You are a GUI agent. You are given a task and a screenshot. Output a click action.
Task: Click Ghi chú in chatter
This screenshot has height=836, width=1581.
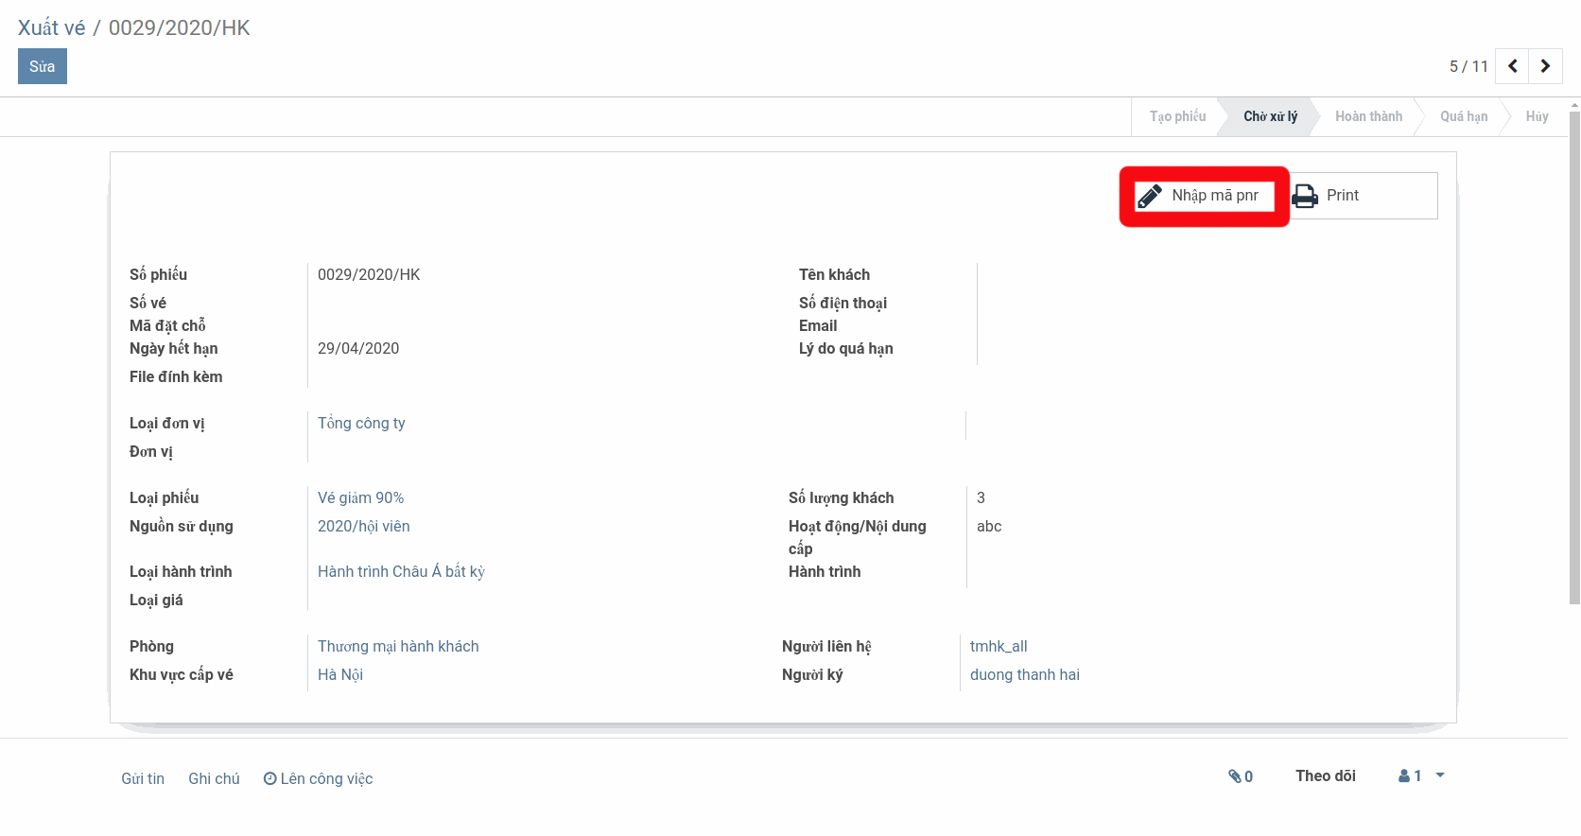[214, 778]
